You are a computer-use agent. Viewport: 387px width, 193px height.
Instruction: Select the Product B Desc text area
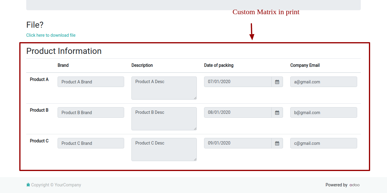(x=164, y=119)
